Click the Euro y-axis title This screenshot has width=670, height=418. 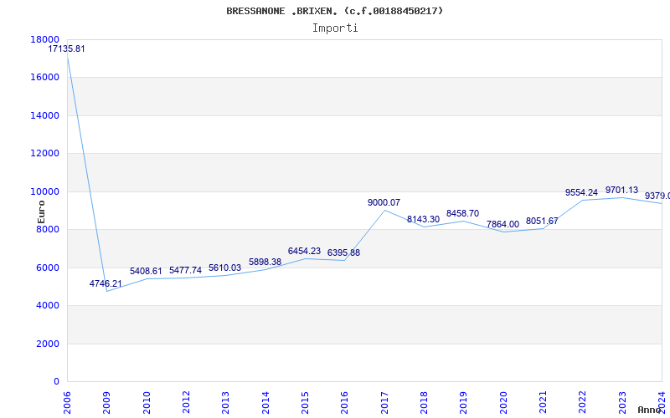[41, 212]
